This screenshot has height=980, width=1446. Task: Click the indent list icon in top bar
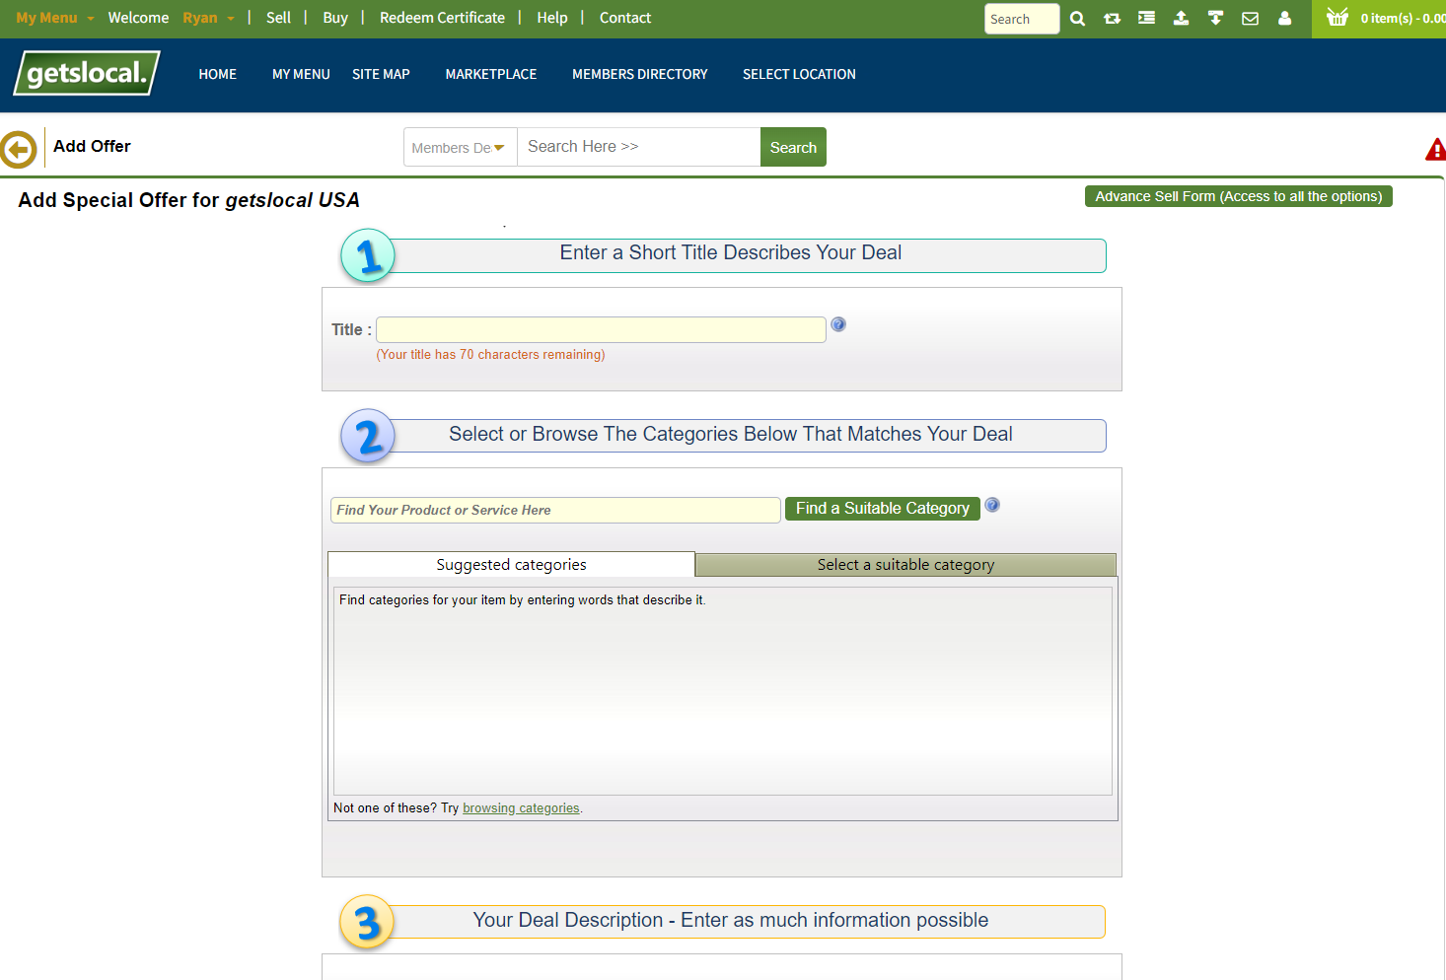[1146, 18]
